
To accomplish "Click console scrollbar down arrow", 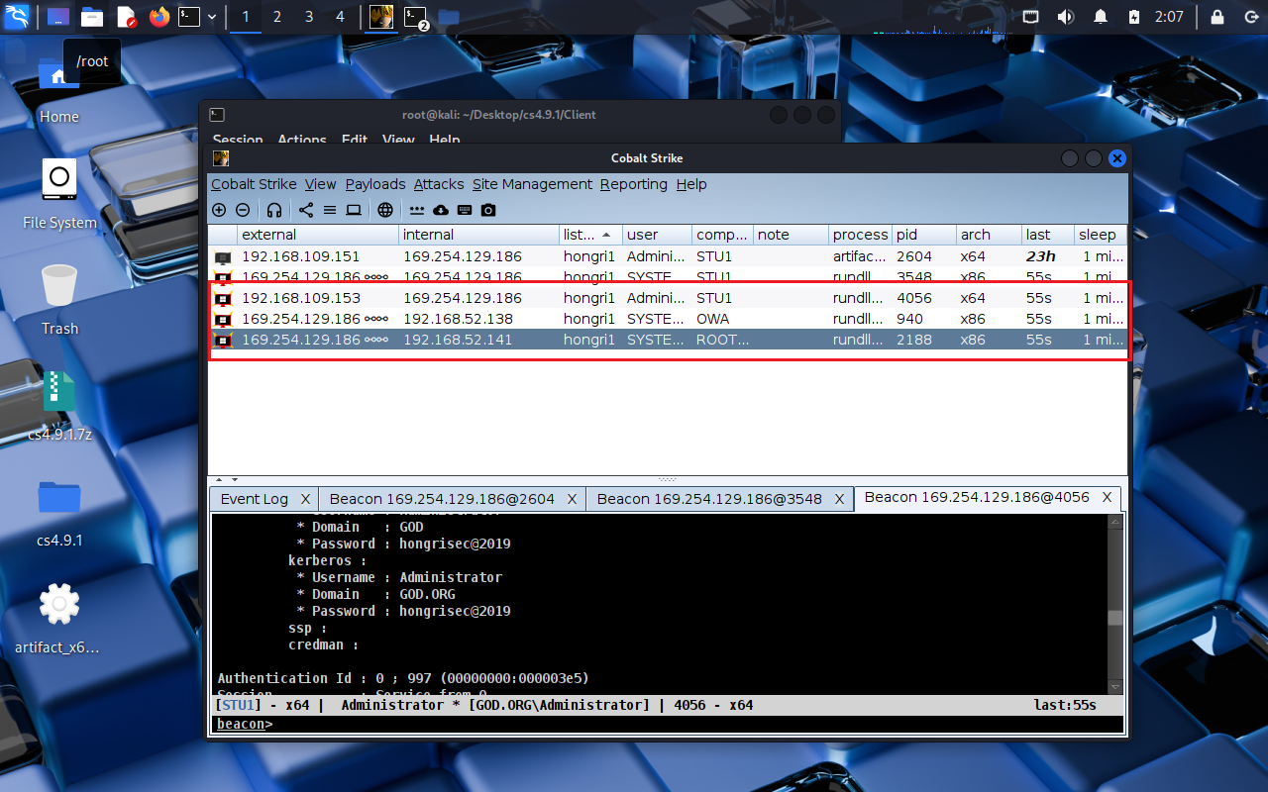I will point(1115,686).
